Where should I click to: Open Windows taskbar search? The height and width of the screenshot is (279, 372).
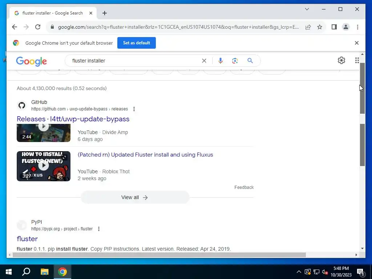coord(26,272)
